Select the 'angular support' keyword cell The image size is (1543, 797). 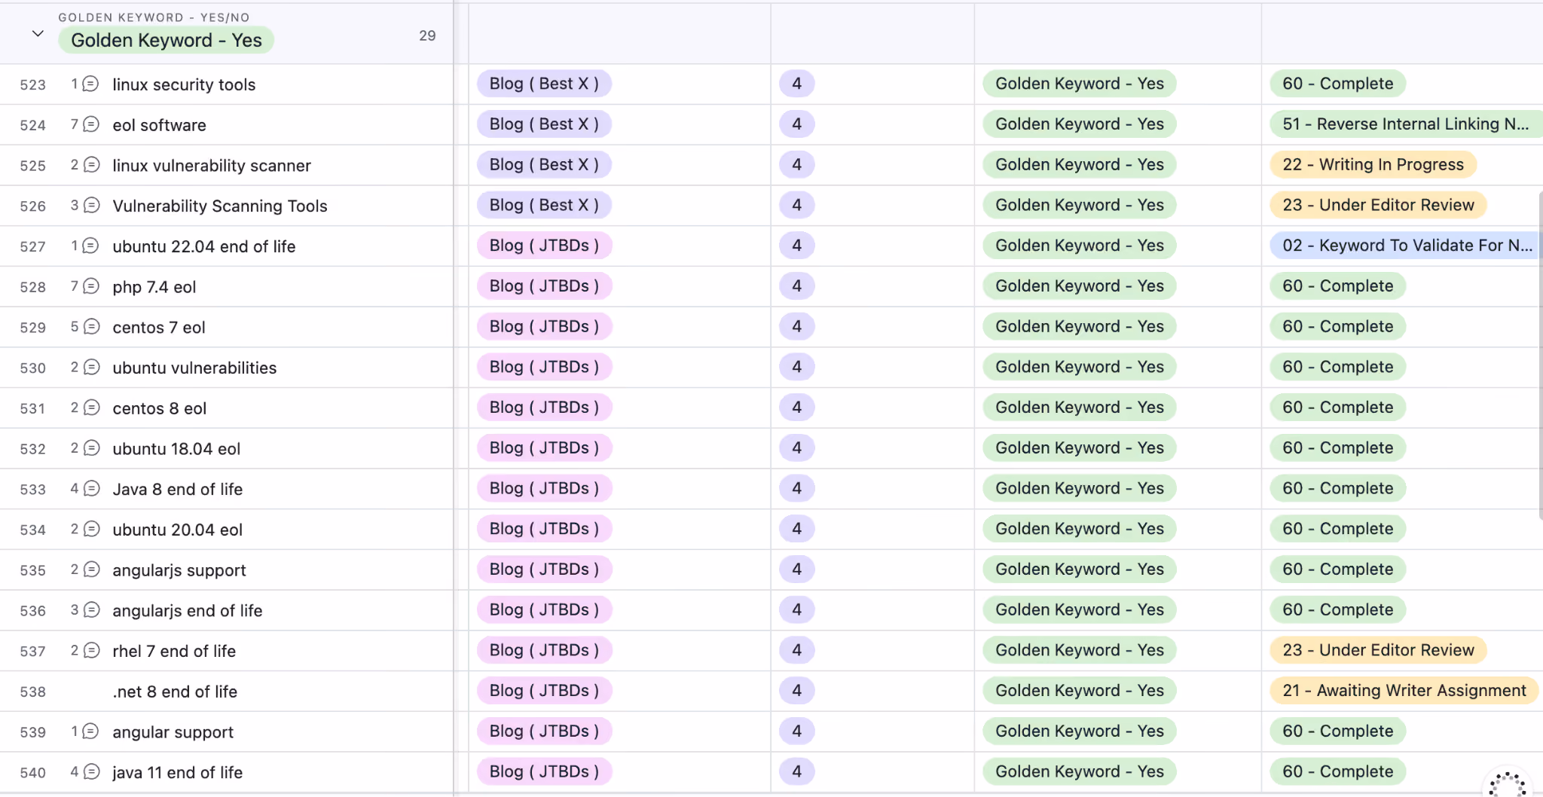[x=173, y=732]
